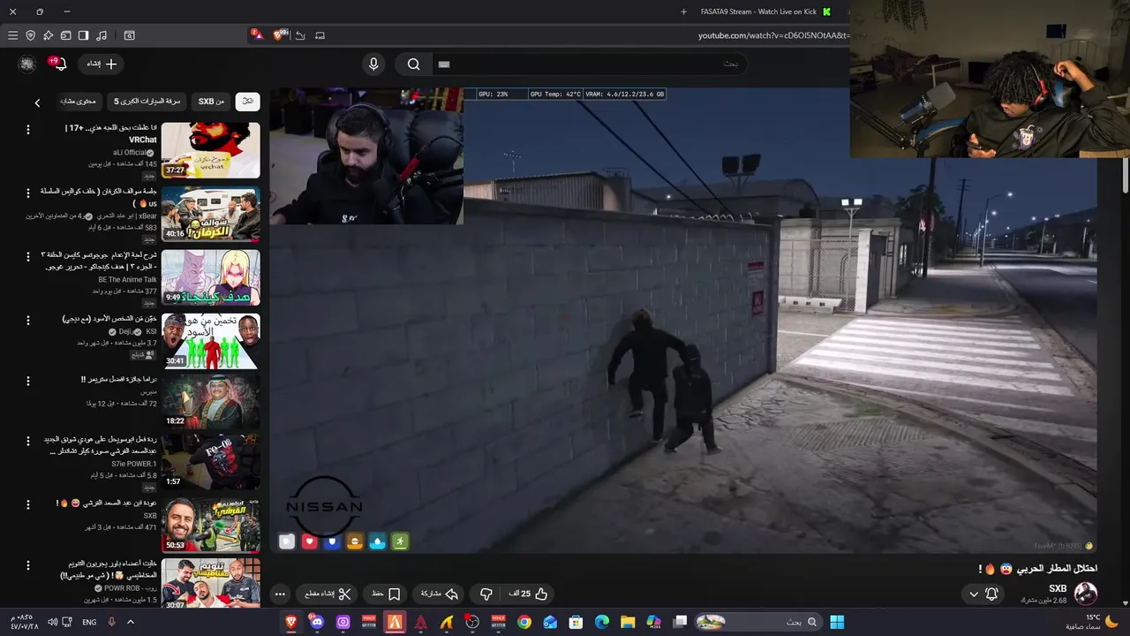Switch the ENG input language indicator
Screen dimensions: 1130x636
pyautogui.click(x=89, y=622)
